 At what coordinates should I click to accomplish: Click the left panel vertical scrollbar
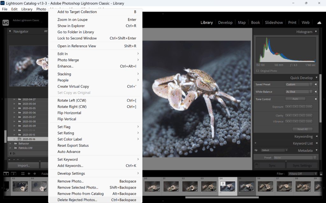point(6,136)
